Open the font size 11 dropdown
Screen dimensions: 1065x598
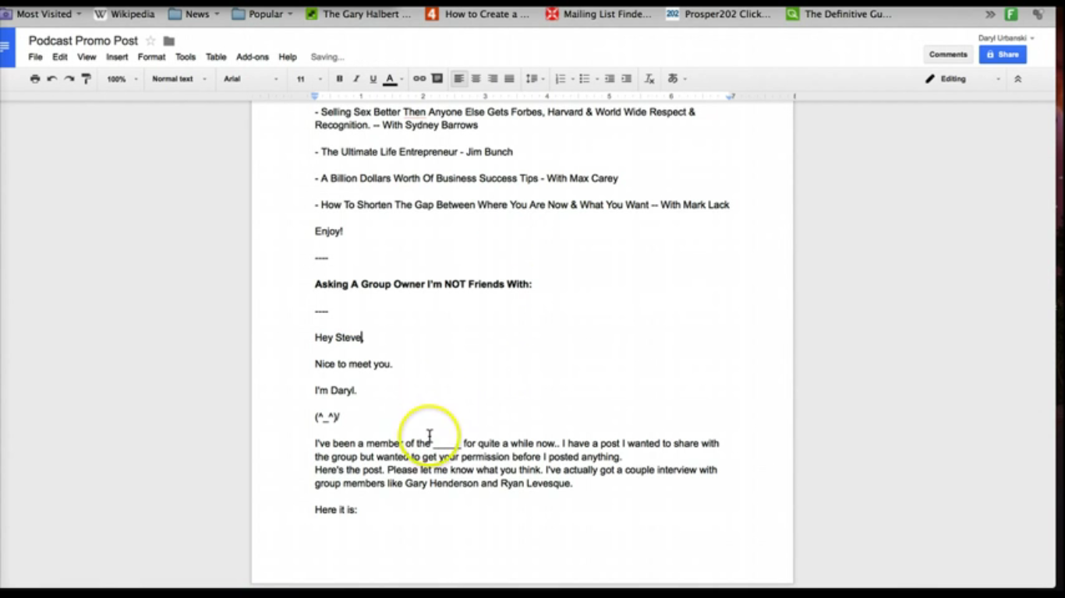click(309, 79)
